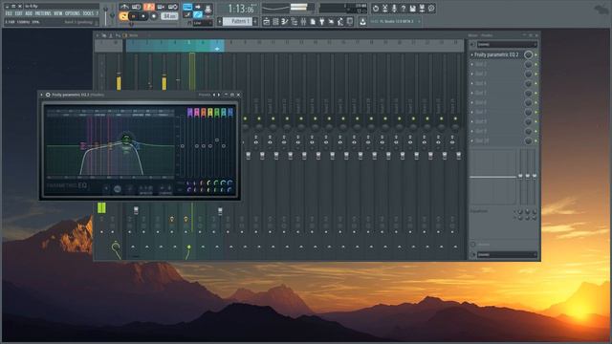The image size is (612, 344).
Task: Click the gear icon in EQ plugin title bar
Action: (48, 95)
